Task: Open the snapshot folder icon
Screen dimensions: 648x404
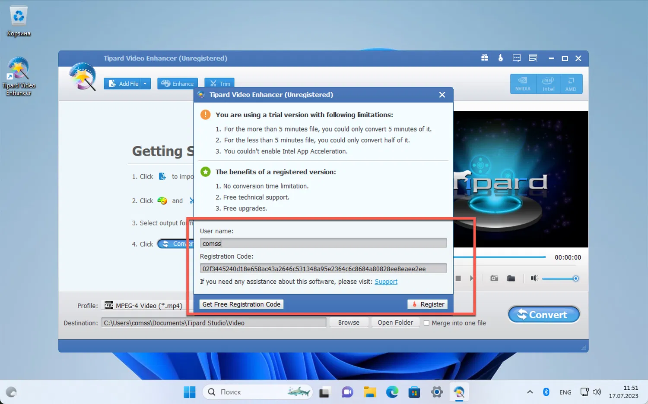Action: point(511,279)
